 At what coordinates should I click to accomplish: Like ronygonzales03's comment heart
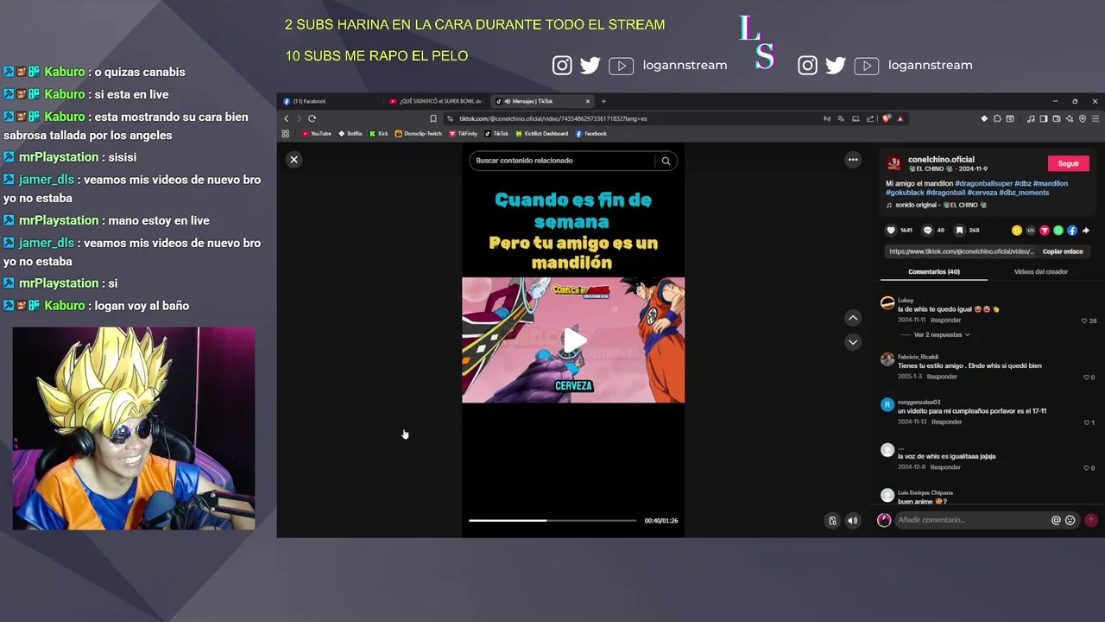1086,423
